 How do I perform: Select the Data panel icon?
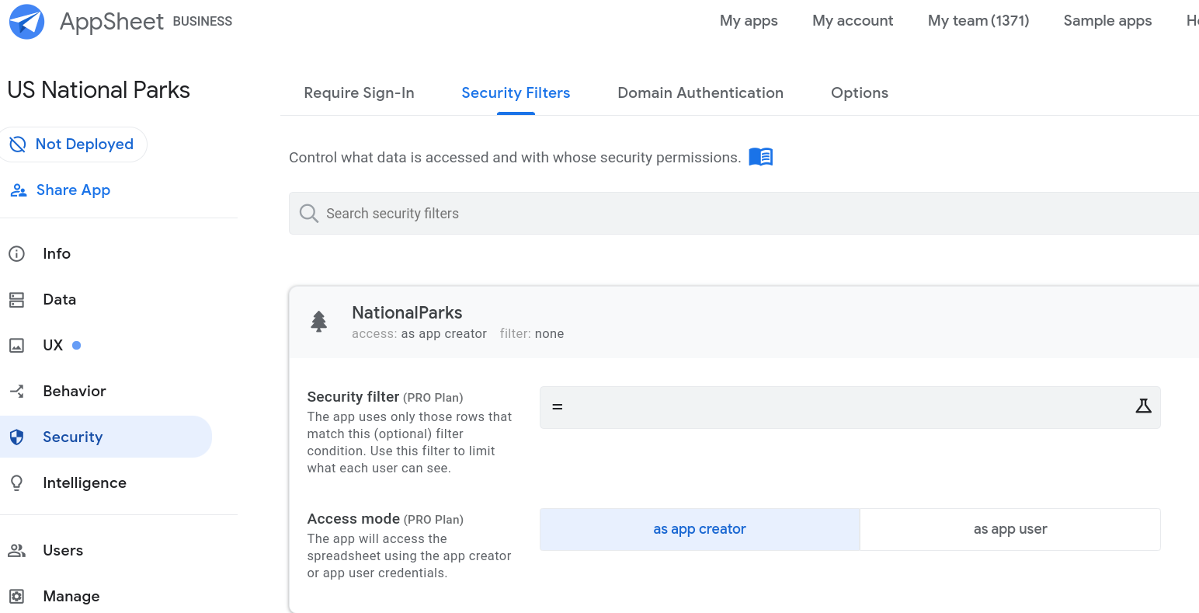click(17, 299)
